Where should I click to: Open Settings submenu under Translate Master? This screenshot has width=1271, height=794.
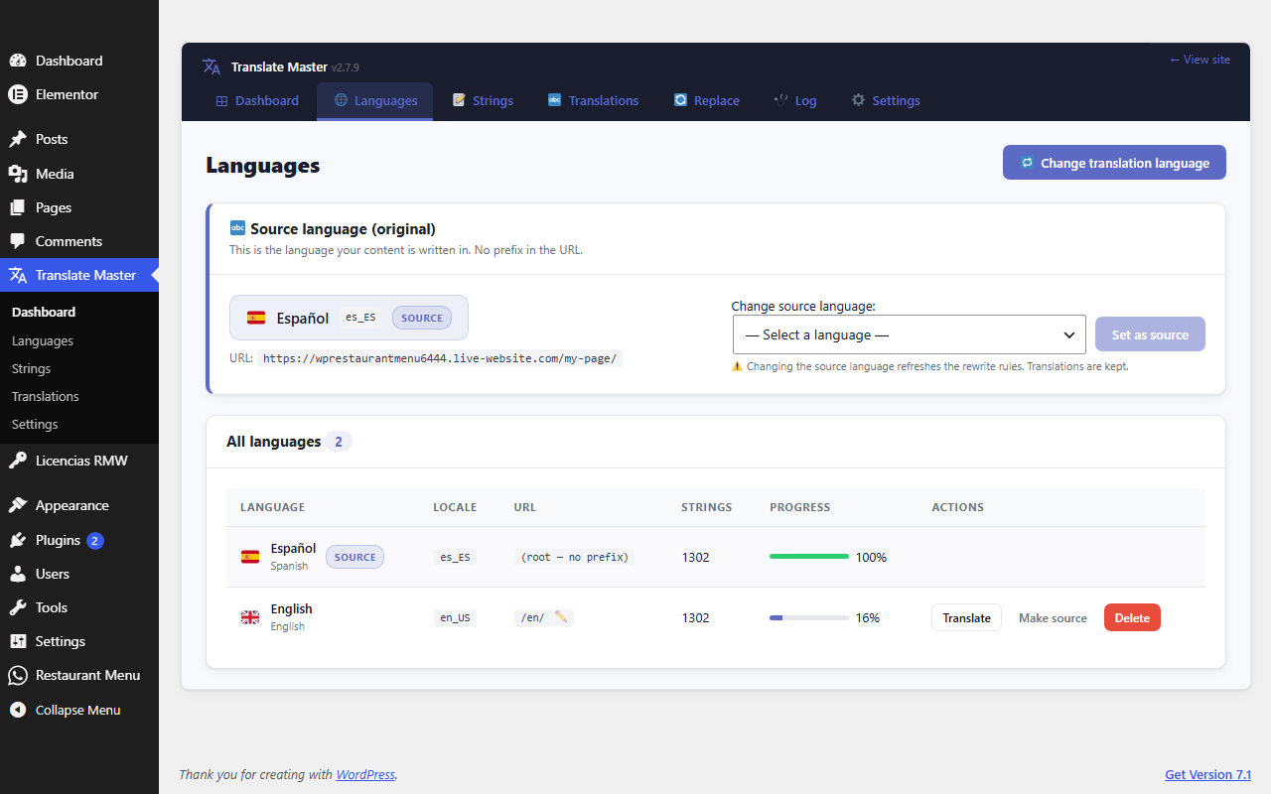pyautogui.click(x=35, y=424)
